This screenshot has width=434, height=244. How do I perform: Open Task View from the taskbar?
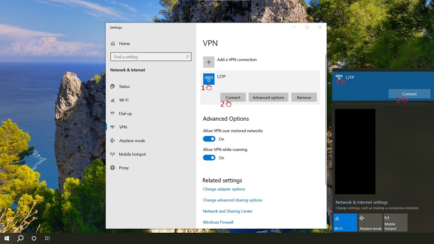click(47, 238)
